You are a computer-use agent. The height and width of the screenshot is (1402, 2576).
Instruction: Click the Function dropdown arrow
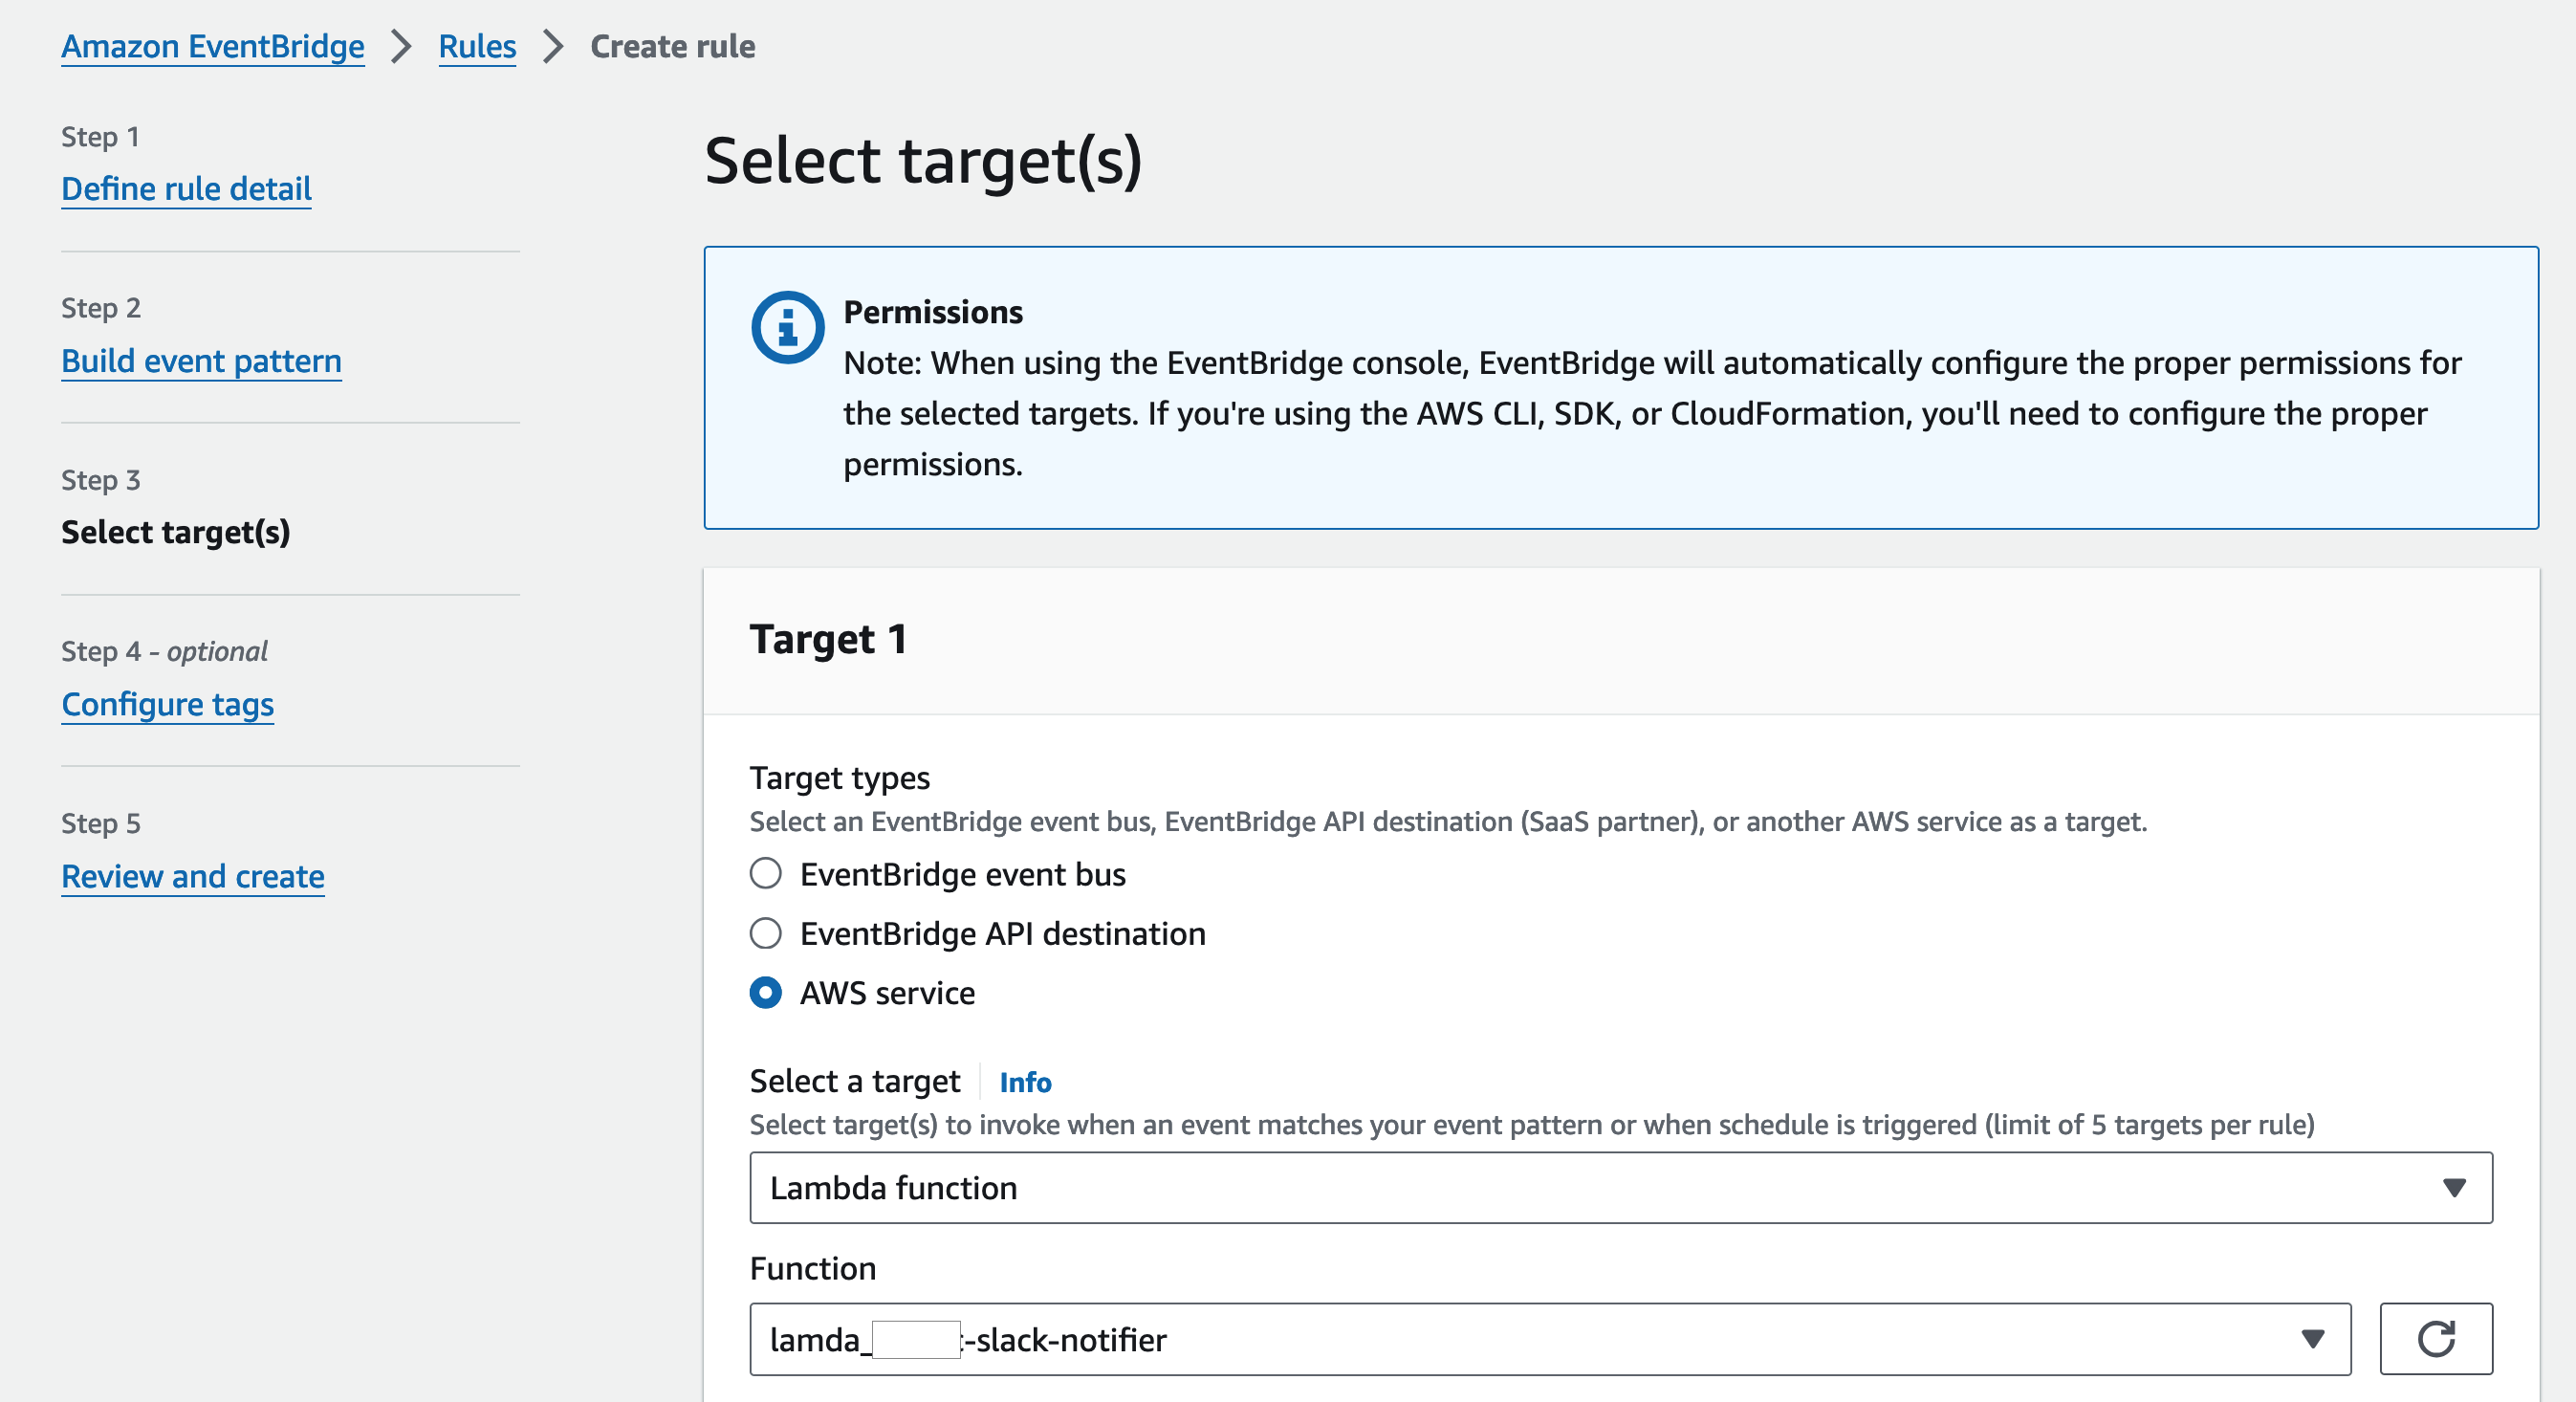tap(2312, 1338)
